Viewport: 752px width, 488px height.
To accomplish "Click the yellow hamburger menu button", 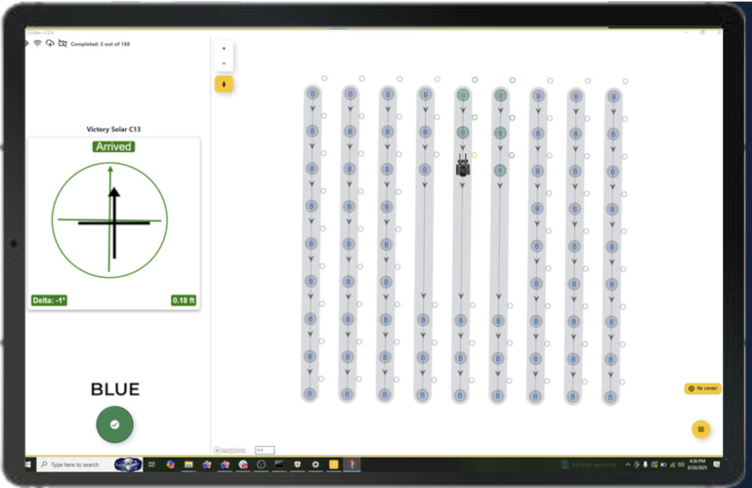I will coord(700,429).
